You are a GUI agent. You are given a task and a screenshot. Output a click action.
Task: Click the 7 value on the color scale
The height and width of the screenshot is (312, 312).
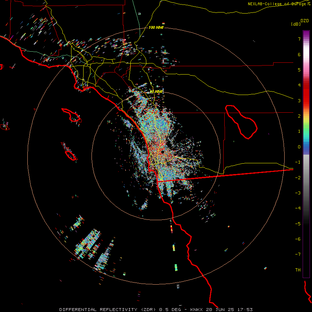click(299, 39)
